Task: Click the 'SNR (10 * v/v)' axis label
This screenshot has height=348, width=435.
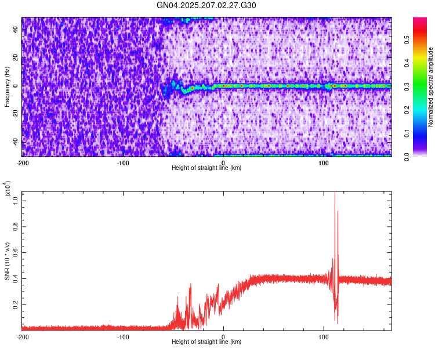Action: tap(7, 261)
